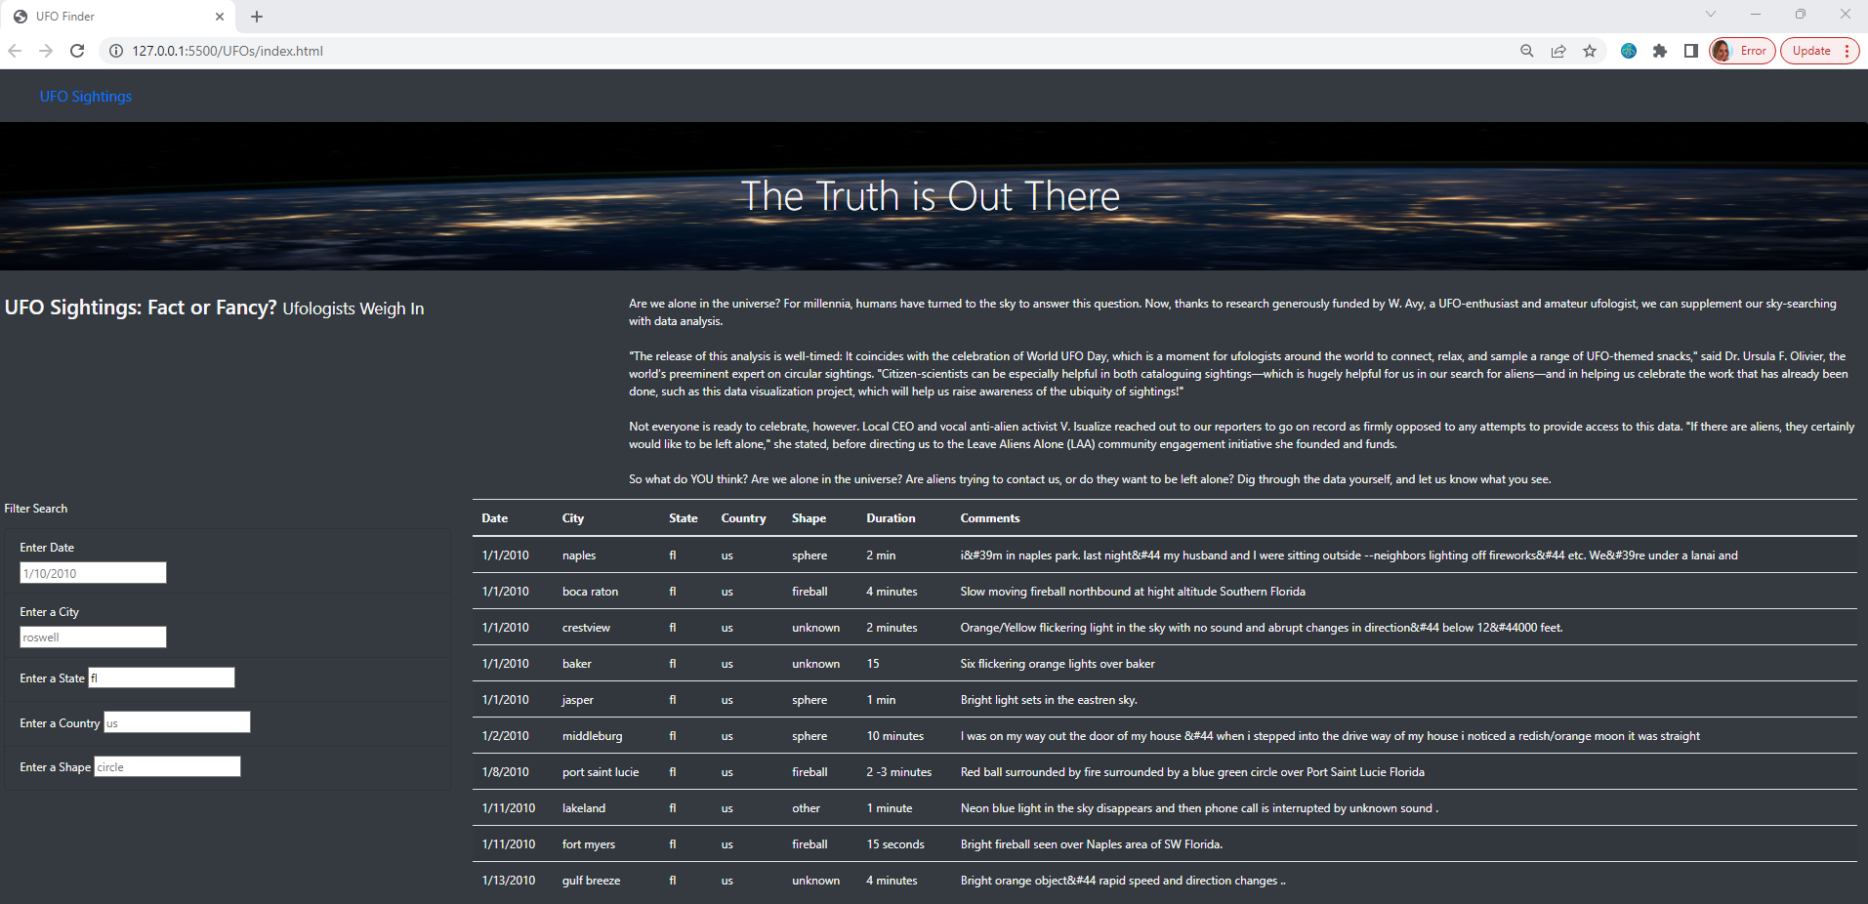1868x904 pixels.
Task: Bookmark this page with the star icon
Action: point(1590,51)
